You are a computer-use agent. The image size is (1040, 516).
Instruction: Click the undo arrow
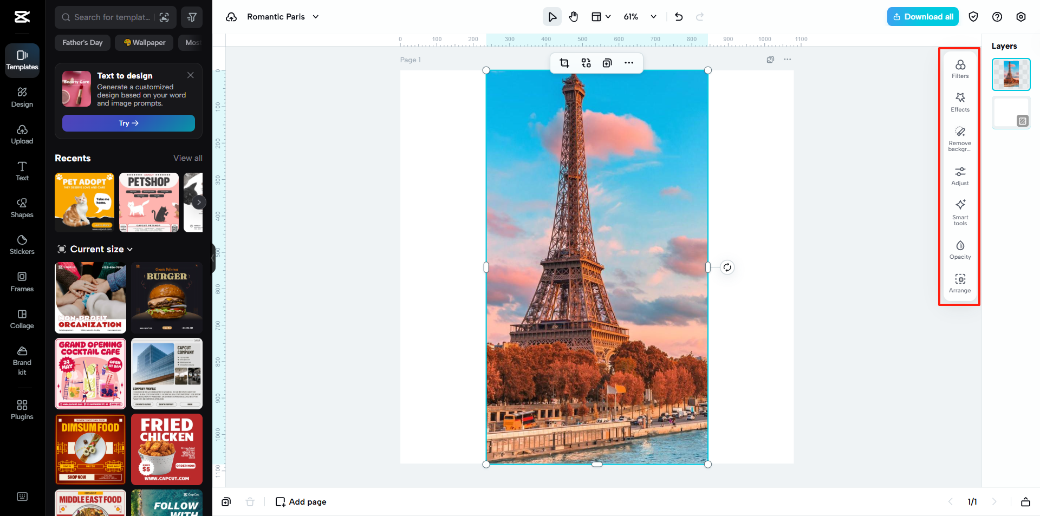(679, 17)
